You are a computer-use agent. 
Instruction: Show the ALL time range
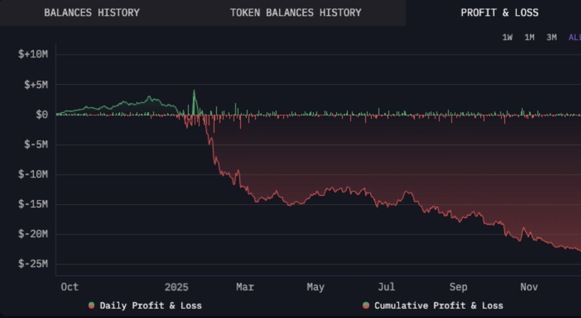pos(574,38)
